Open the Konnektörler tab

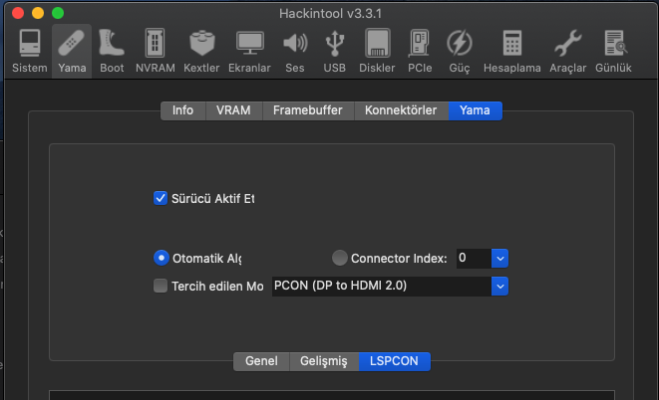401,110
